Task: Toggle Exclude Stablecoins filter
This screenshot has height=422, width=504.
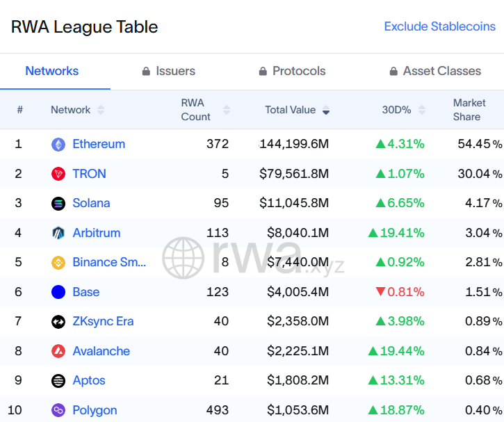Action: click(439, 26)
